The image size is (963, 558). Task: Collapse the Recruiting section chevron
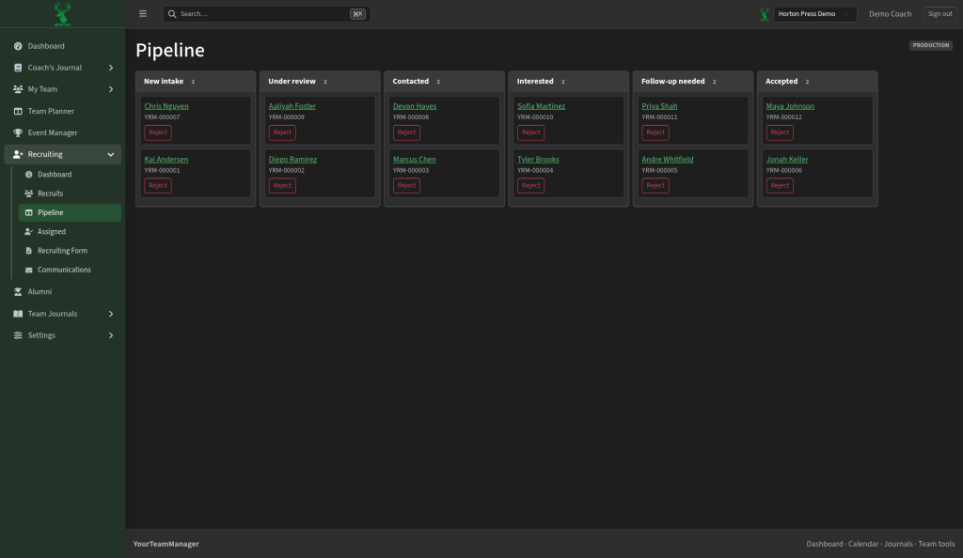coord(111,154)
